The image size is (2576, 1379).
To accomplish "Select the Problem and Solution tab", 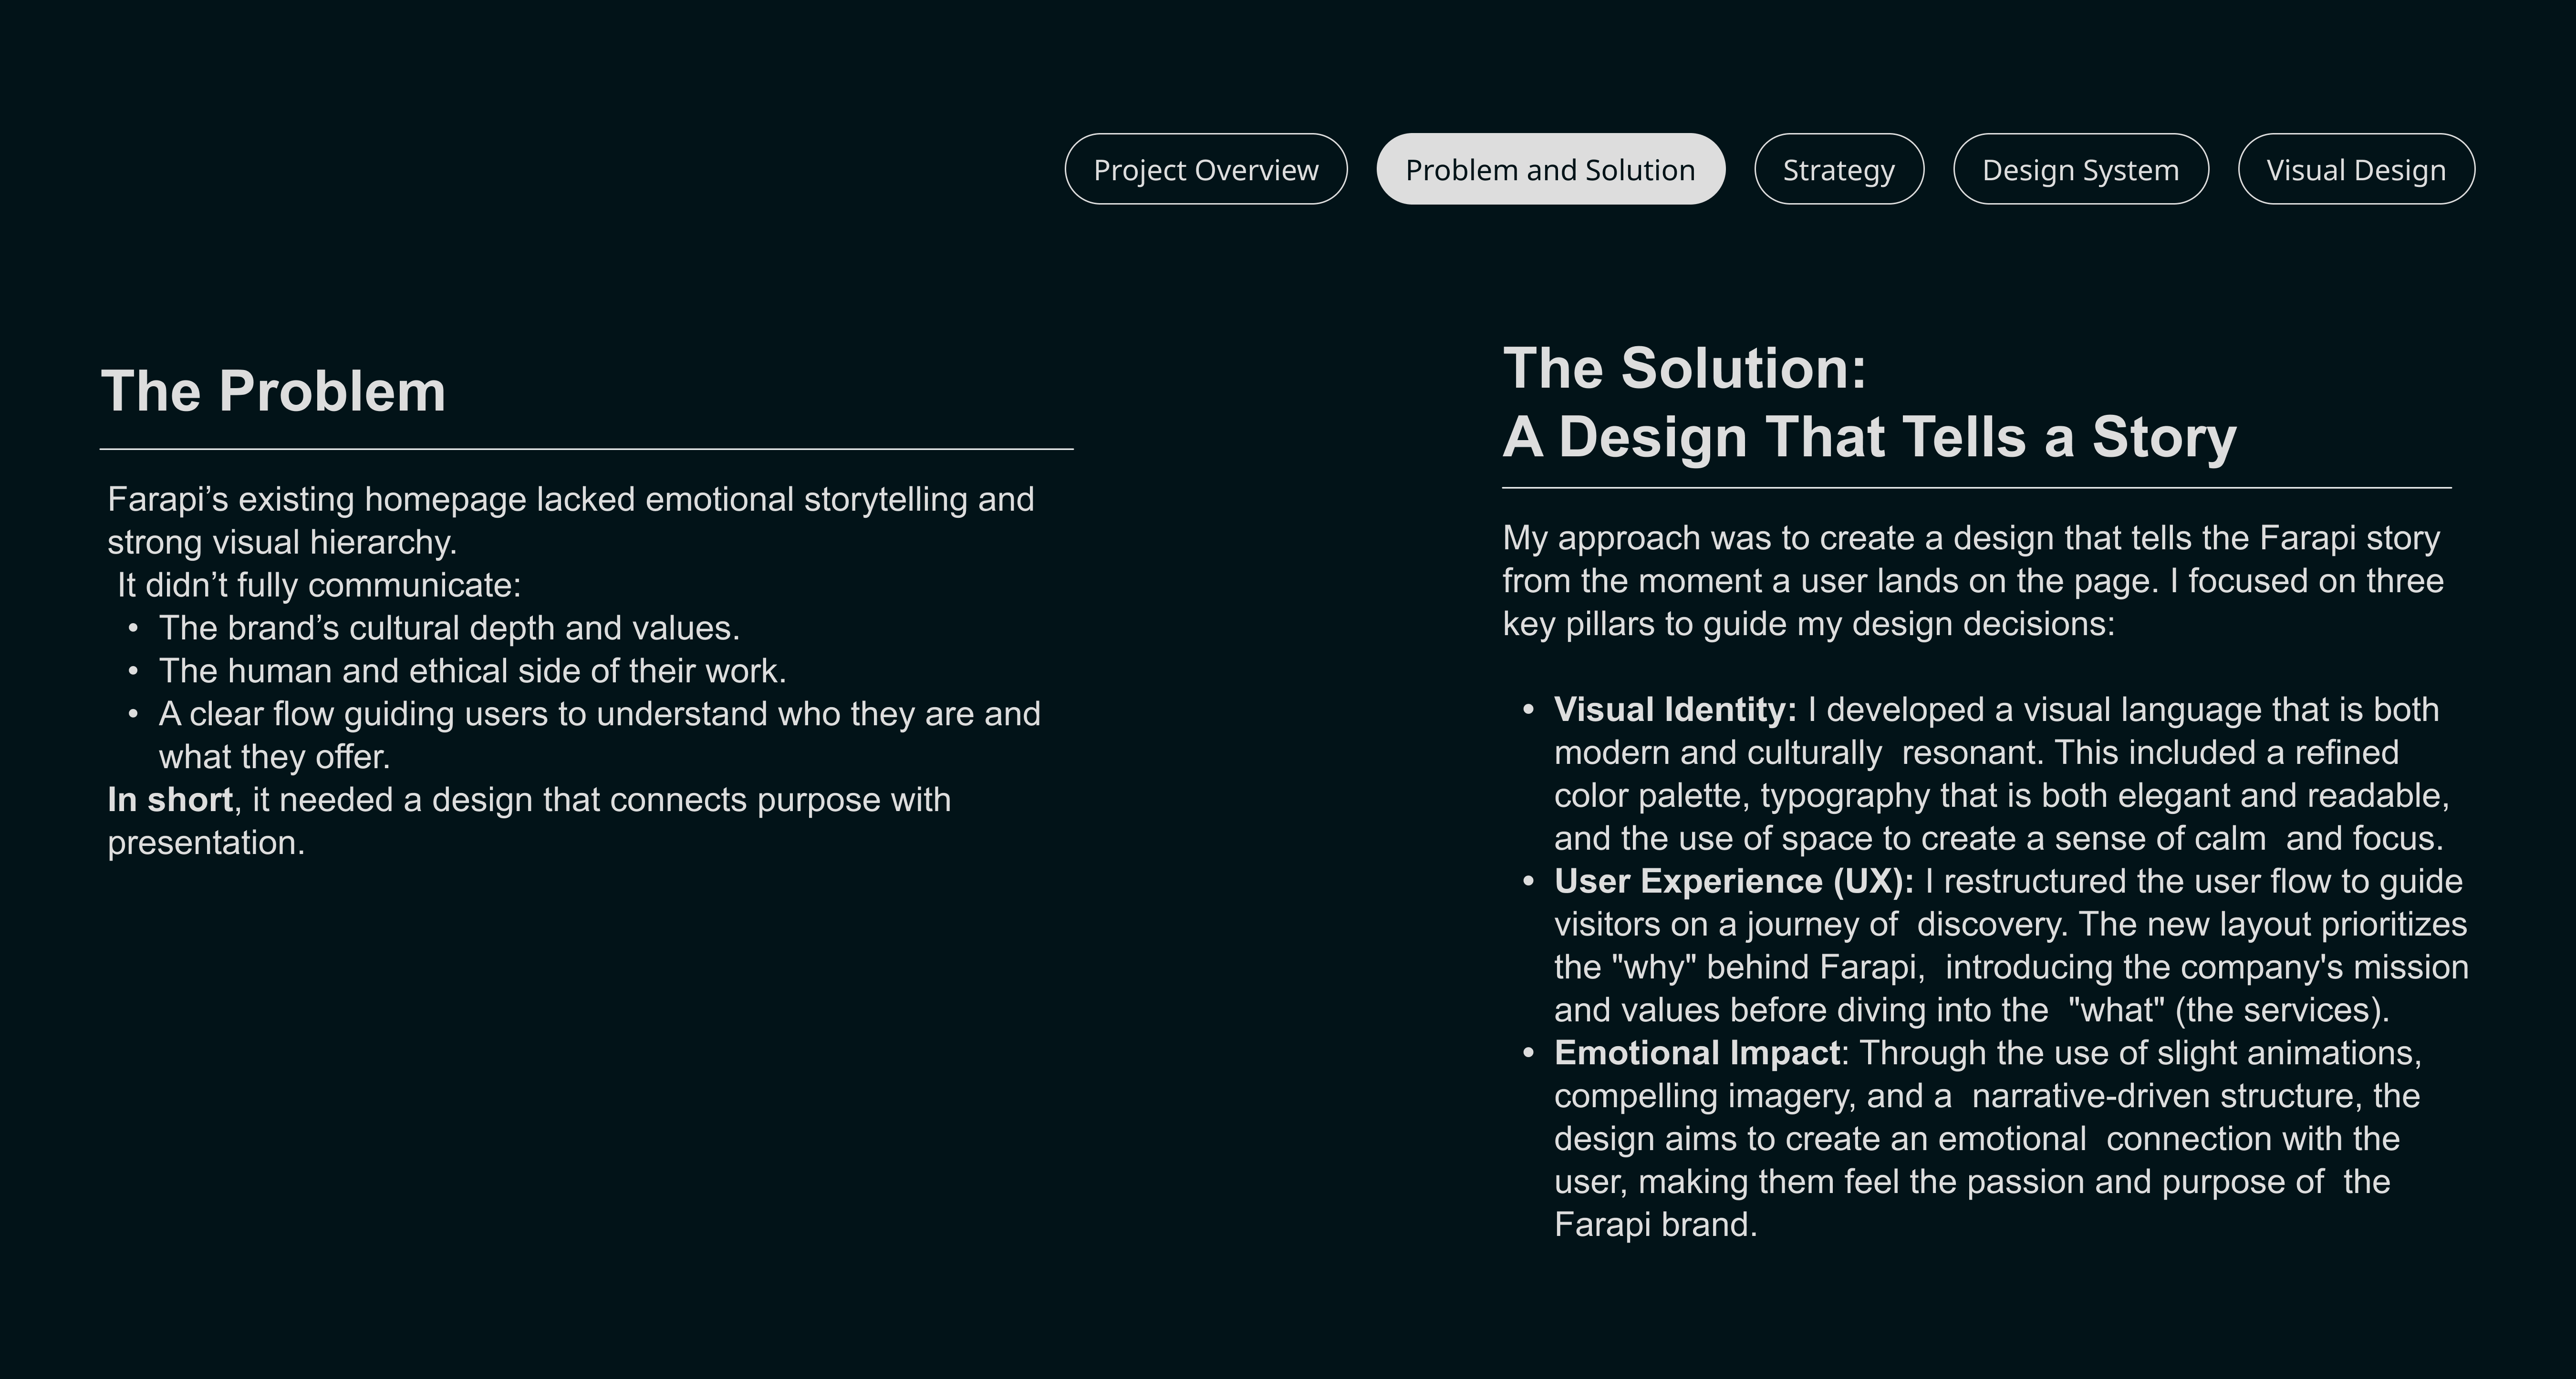I will (1550, 170).
